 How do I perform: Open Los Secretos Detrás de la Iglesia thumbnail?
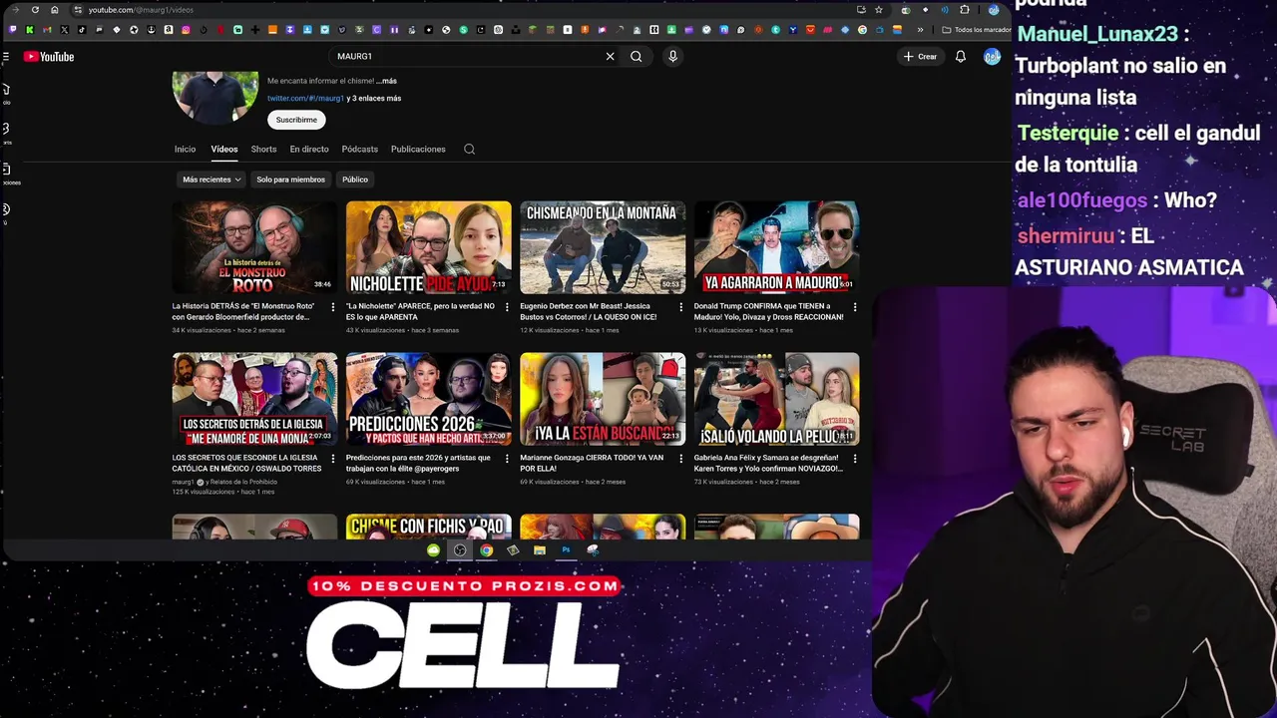click(x=254, y=399)
